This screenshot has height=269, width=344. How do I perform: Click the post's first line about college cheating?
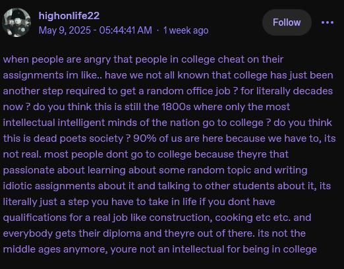click(143, 59)
